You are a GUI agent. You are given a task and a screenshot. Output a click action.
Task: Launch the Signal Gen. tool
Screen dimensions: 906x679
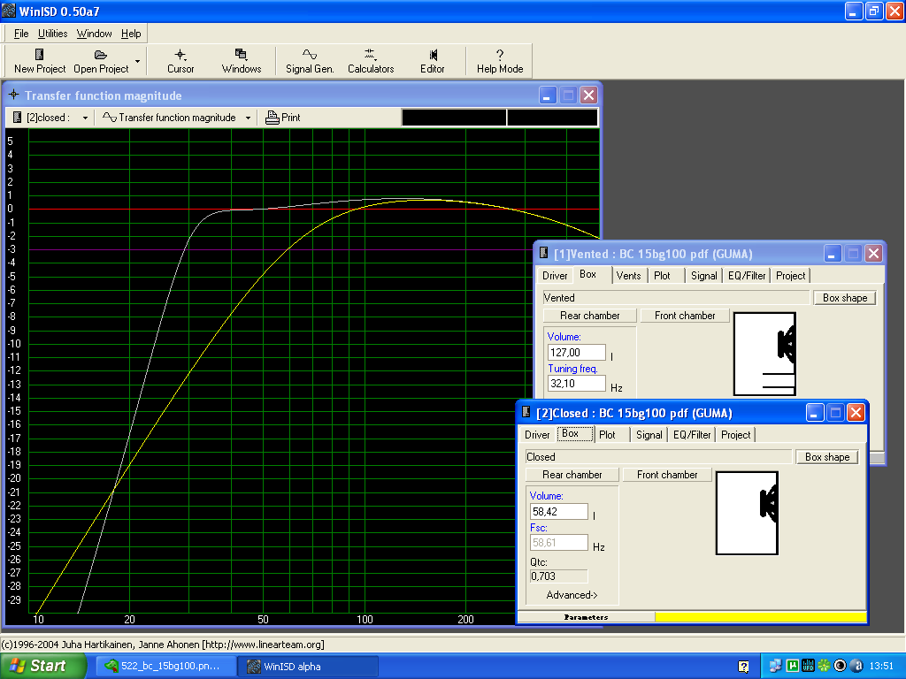point(310,61)
